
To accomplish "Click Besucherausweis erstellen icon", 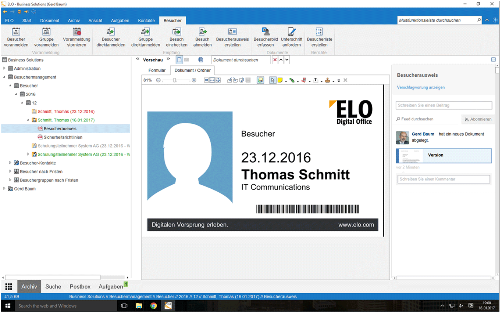I will click(x=232, y=32).
